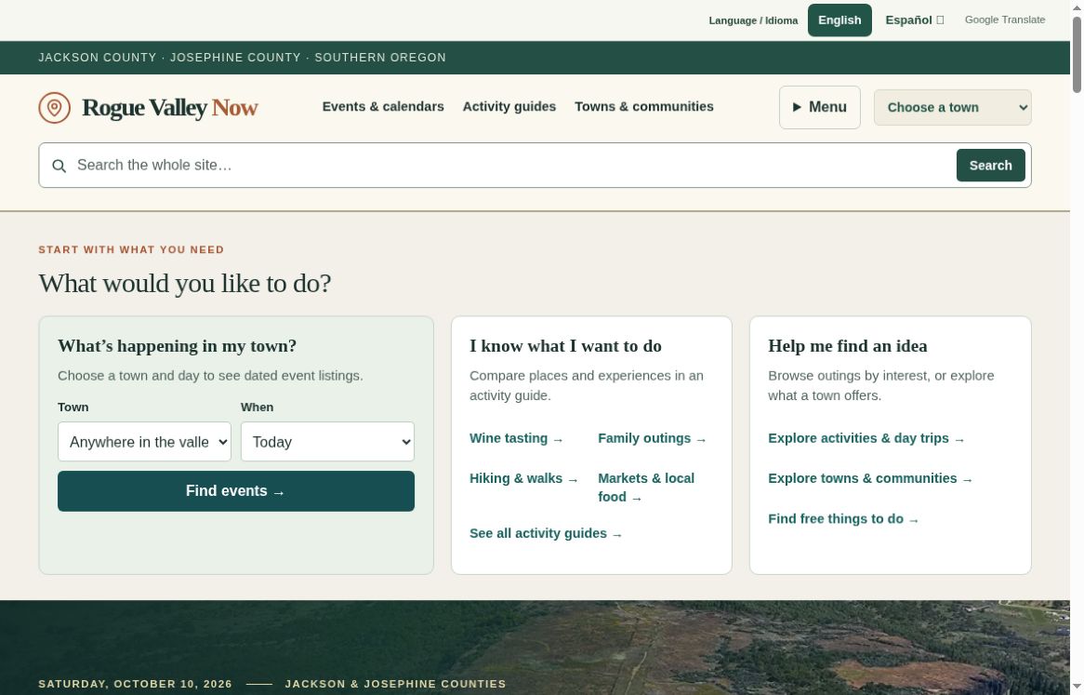Click the "JACKSON COUNTY · JOSEPHINE COUNTY · SOUTHERN OREGON" banner text

242,58
